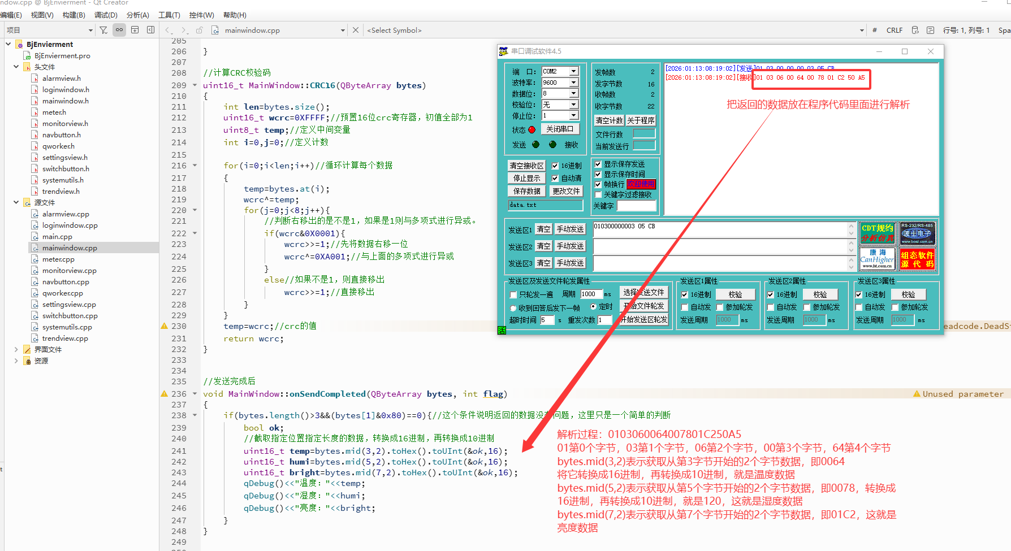
Task: Toggle the 自动清 checkbox
Action: pyautogui.click(x=555, y=178)
